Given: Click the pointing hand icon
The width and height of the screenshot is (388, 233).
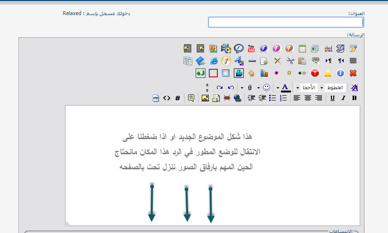Looking at the screenshot, I should point(251,73).
